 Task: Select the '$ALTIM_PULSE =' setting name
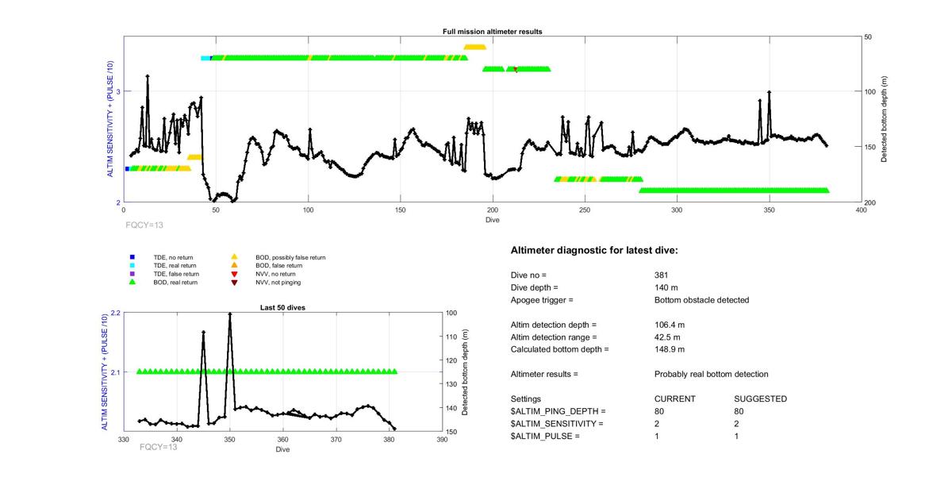tap(546, 436)
